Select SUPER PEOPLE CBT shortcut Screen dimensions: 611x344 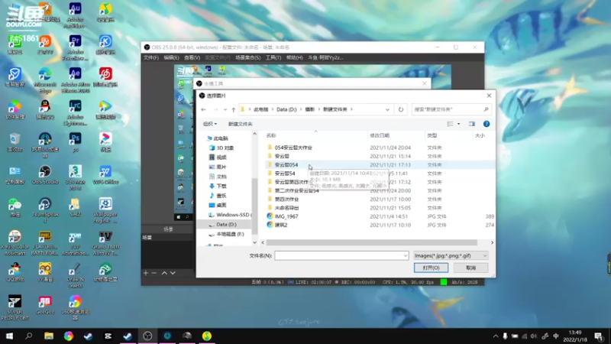coord(15,307)
